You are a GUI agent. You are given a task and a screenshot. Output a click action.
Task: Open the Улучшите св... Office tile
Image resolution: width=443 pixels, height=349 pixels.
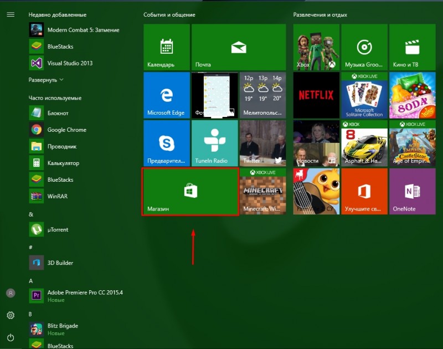click(x=364, y=191)
